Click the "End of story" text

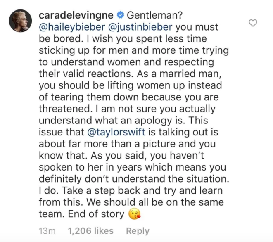tap(96, 214)
